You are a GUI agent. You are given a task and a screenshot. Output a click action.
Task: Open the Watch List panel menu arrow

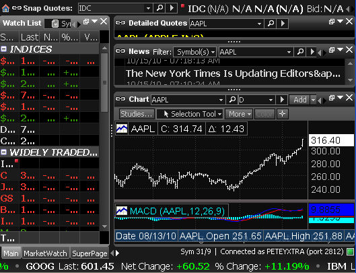94,22
